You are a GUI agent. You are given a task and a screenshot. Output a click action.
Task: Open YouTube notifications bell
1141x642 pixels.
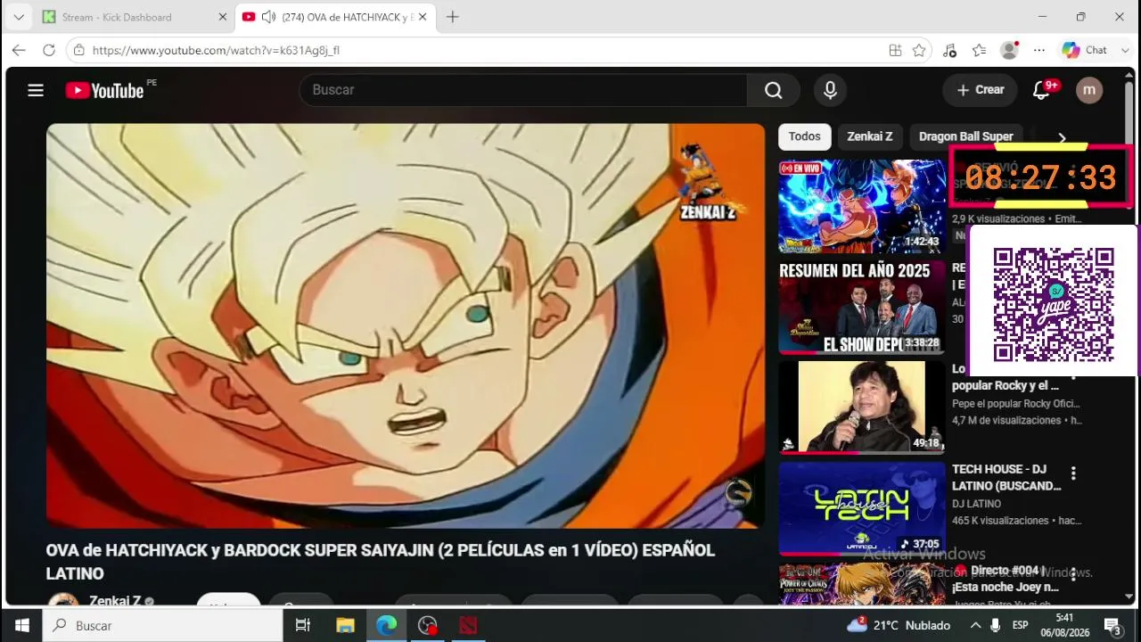pyautogui.click(x=1041, y=90)
